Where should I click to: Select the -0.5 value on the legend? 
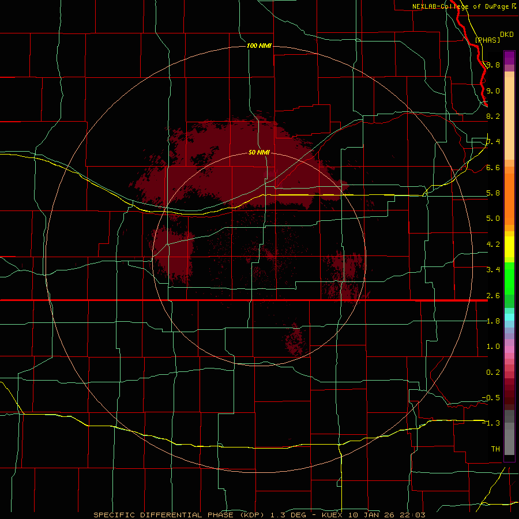pos(491,397)
